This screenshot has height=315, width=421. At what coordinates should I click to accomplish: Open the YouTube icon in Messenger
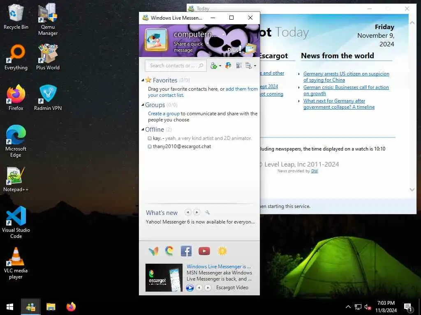click(204, 251)
